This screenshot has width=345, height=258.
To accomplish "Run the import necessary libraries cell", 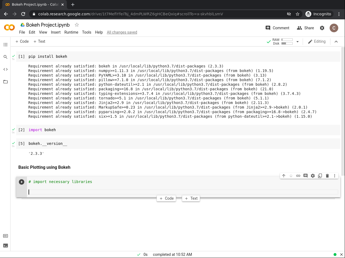I will click(x=22, y=182).
